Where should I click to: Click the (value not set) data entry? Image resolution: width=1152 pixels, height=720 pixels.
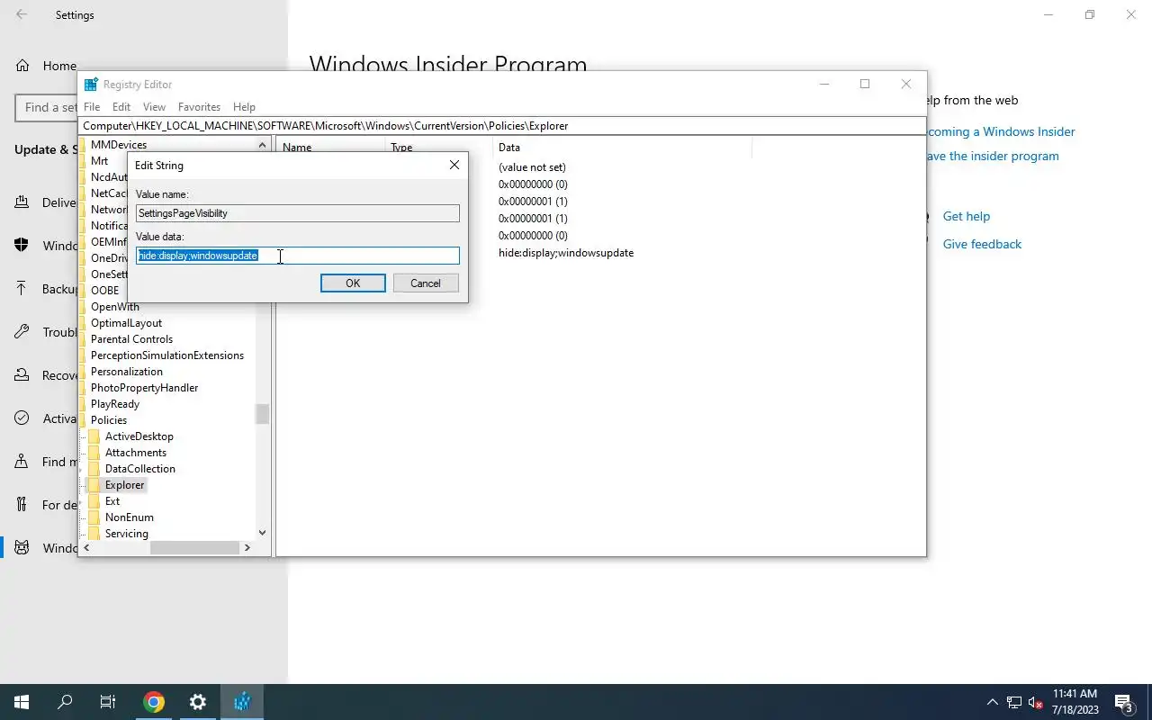(532, 167)
